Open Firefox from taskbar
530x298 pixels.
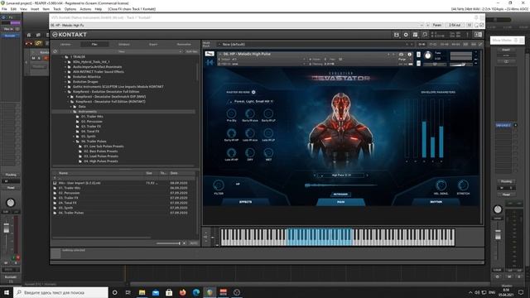[x=182, y=292]
